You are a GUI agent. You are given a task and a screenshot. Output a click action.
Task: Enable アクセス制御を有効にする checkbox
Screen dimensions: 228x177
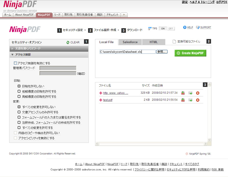click(15, 63)
